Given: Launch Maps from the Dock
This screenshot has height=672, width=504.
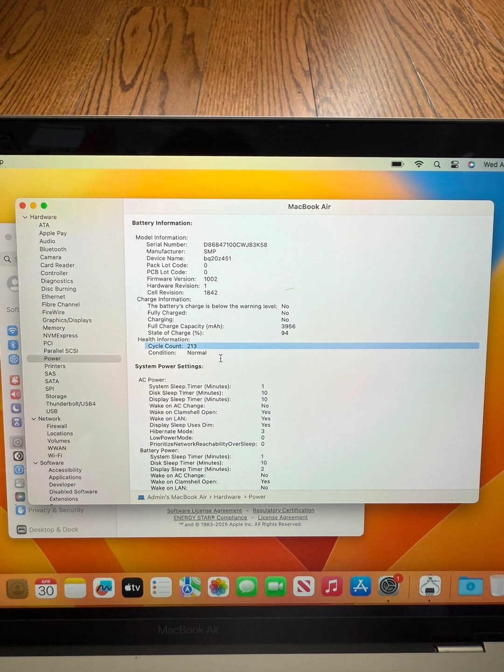Looking at the screenshot, I should pos(190,587).
